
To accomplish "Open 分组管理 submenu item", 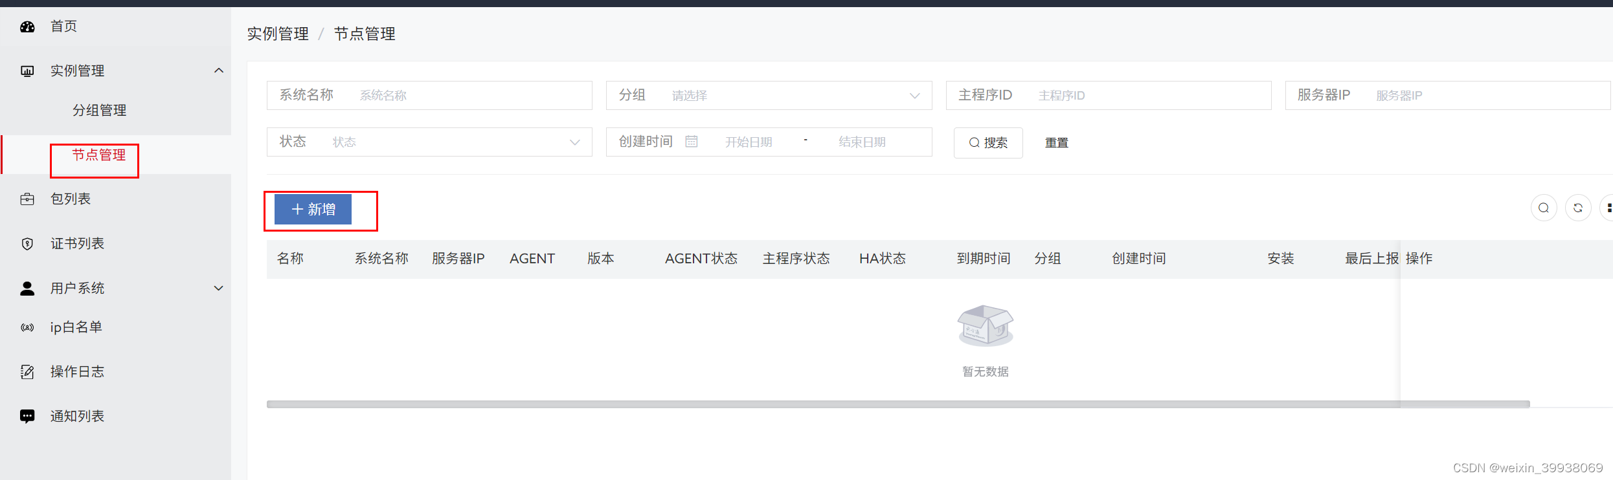I will 100,111.
